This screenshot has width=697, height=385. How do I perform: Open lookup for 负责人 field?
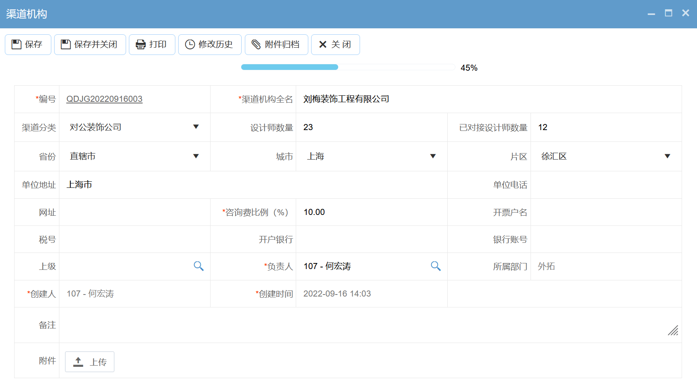coord(436,266)
